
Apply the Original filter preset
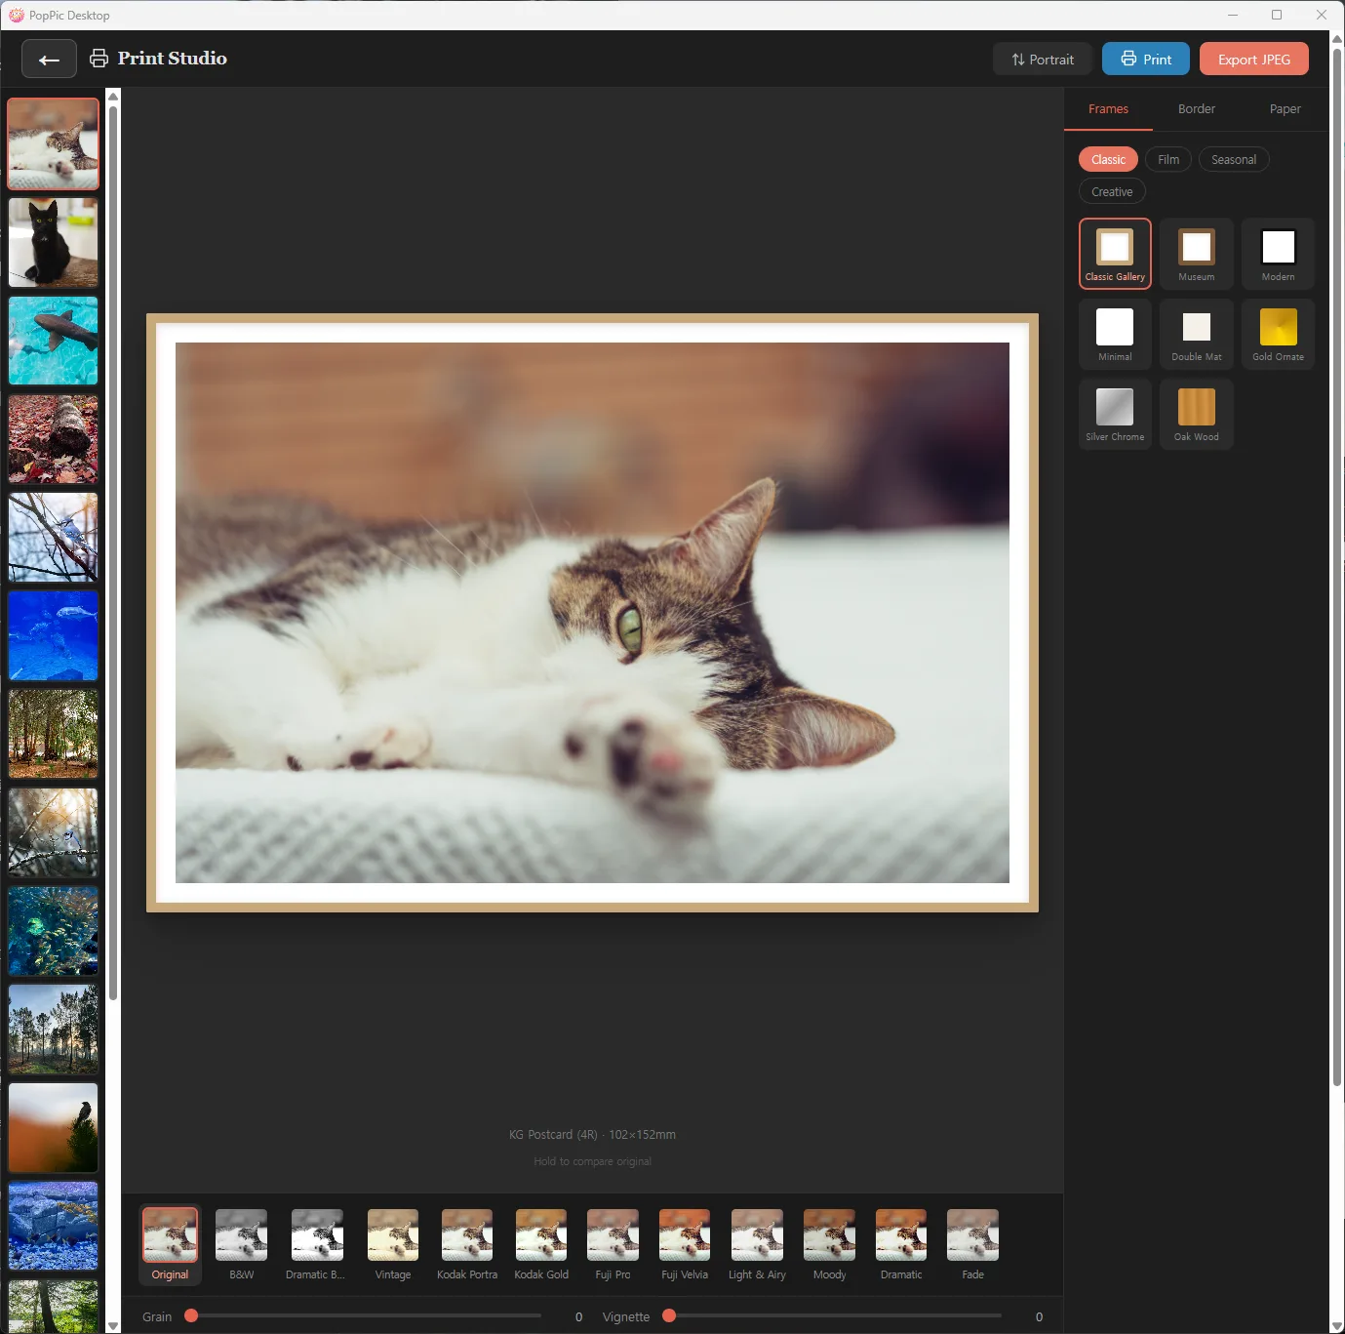(170, 1245)
